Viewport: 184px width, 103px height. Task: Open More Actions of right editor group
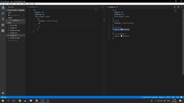click(182, 7)
